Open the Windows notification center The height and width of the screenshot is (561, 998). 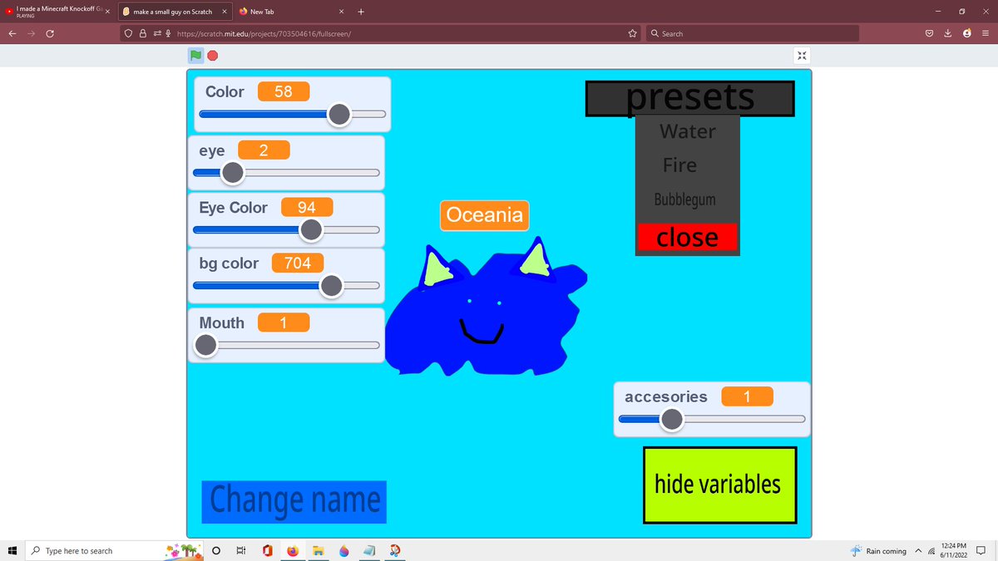(981, 551)
